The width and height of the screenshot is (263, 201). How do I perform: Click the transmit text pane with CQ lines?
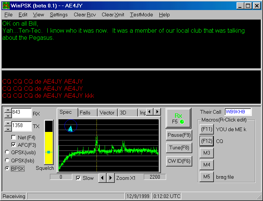[131, 87]
